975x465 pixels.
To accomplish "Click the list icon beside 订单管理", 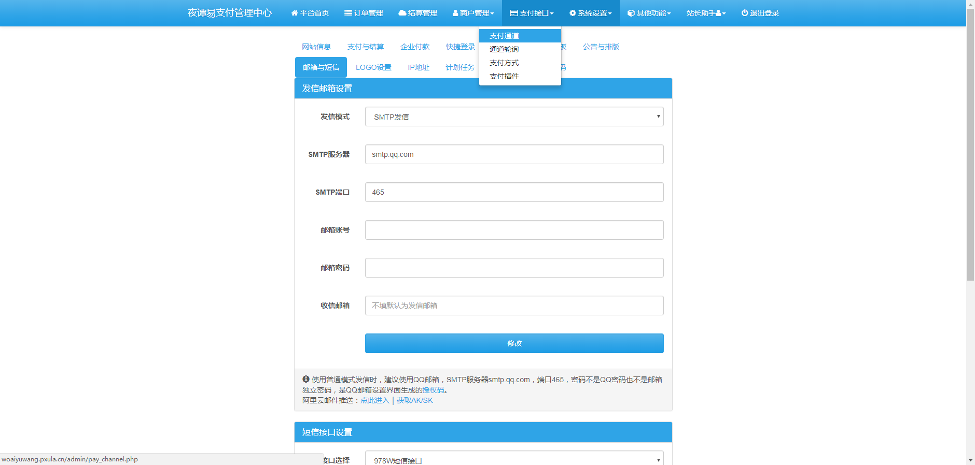I will point(348,13).
